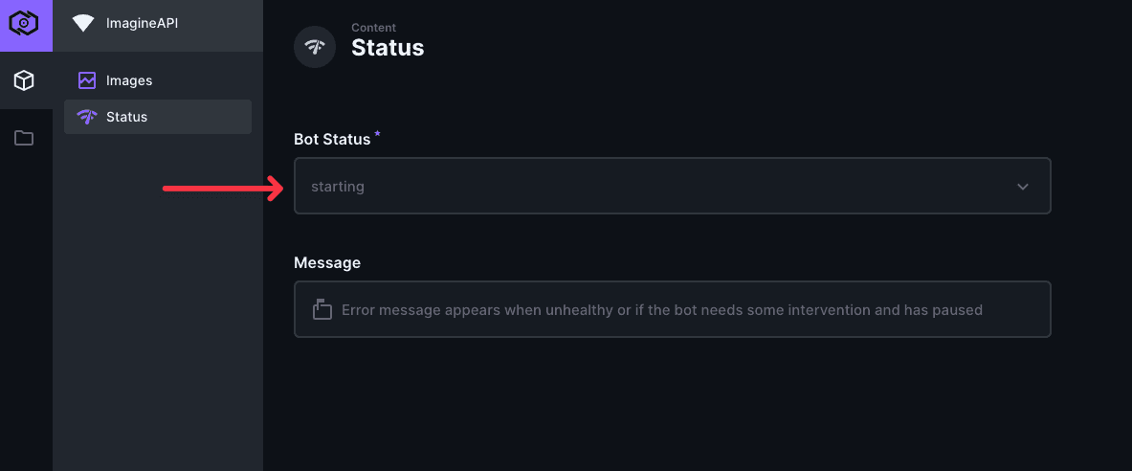1132x471 pixels.
Task: Click the purple Directus logo
Action: point(24,24)
